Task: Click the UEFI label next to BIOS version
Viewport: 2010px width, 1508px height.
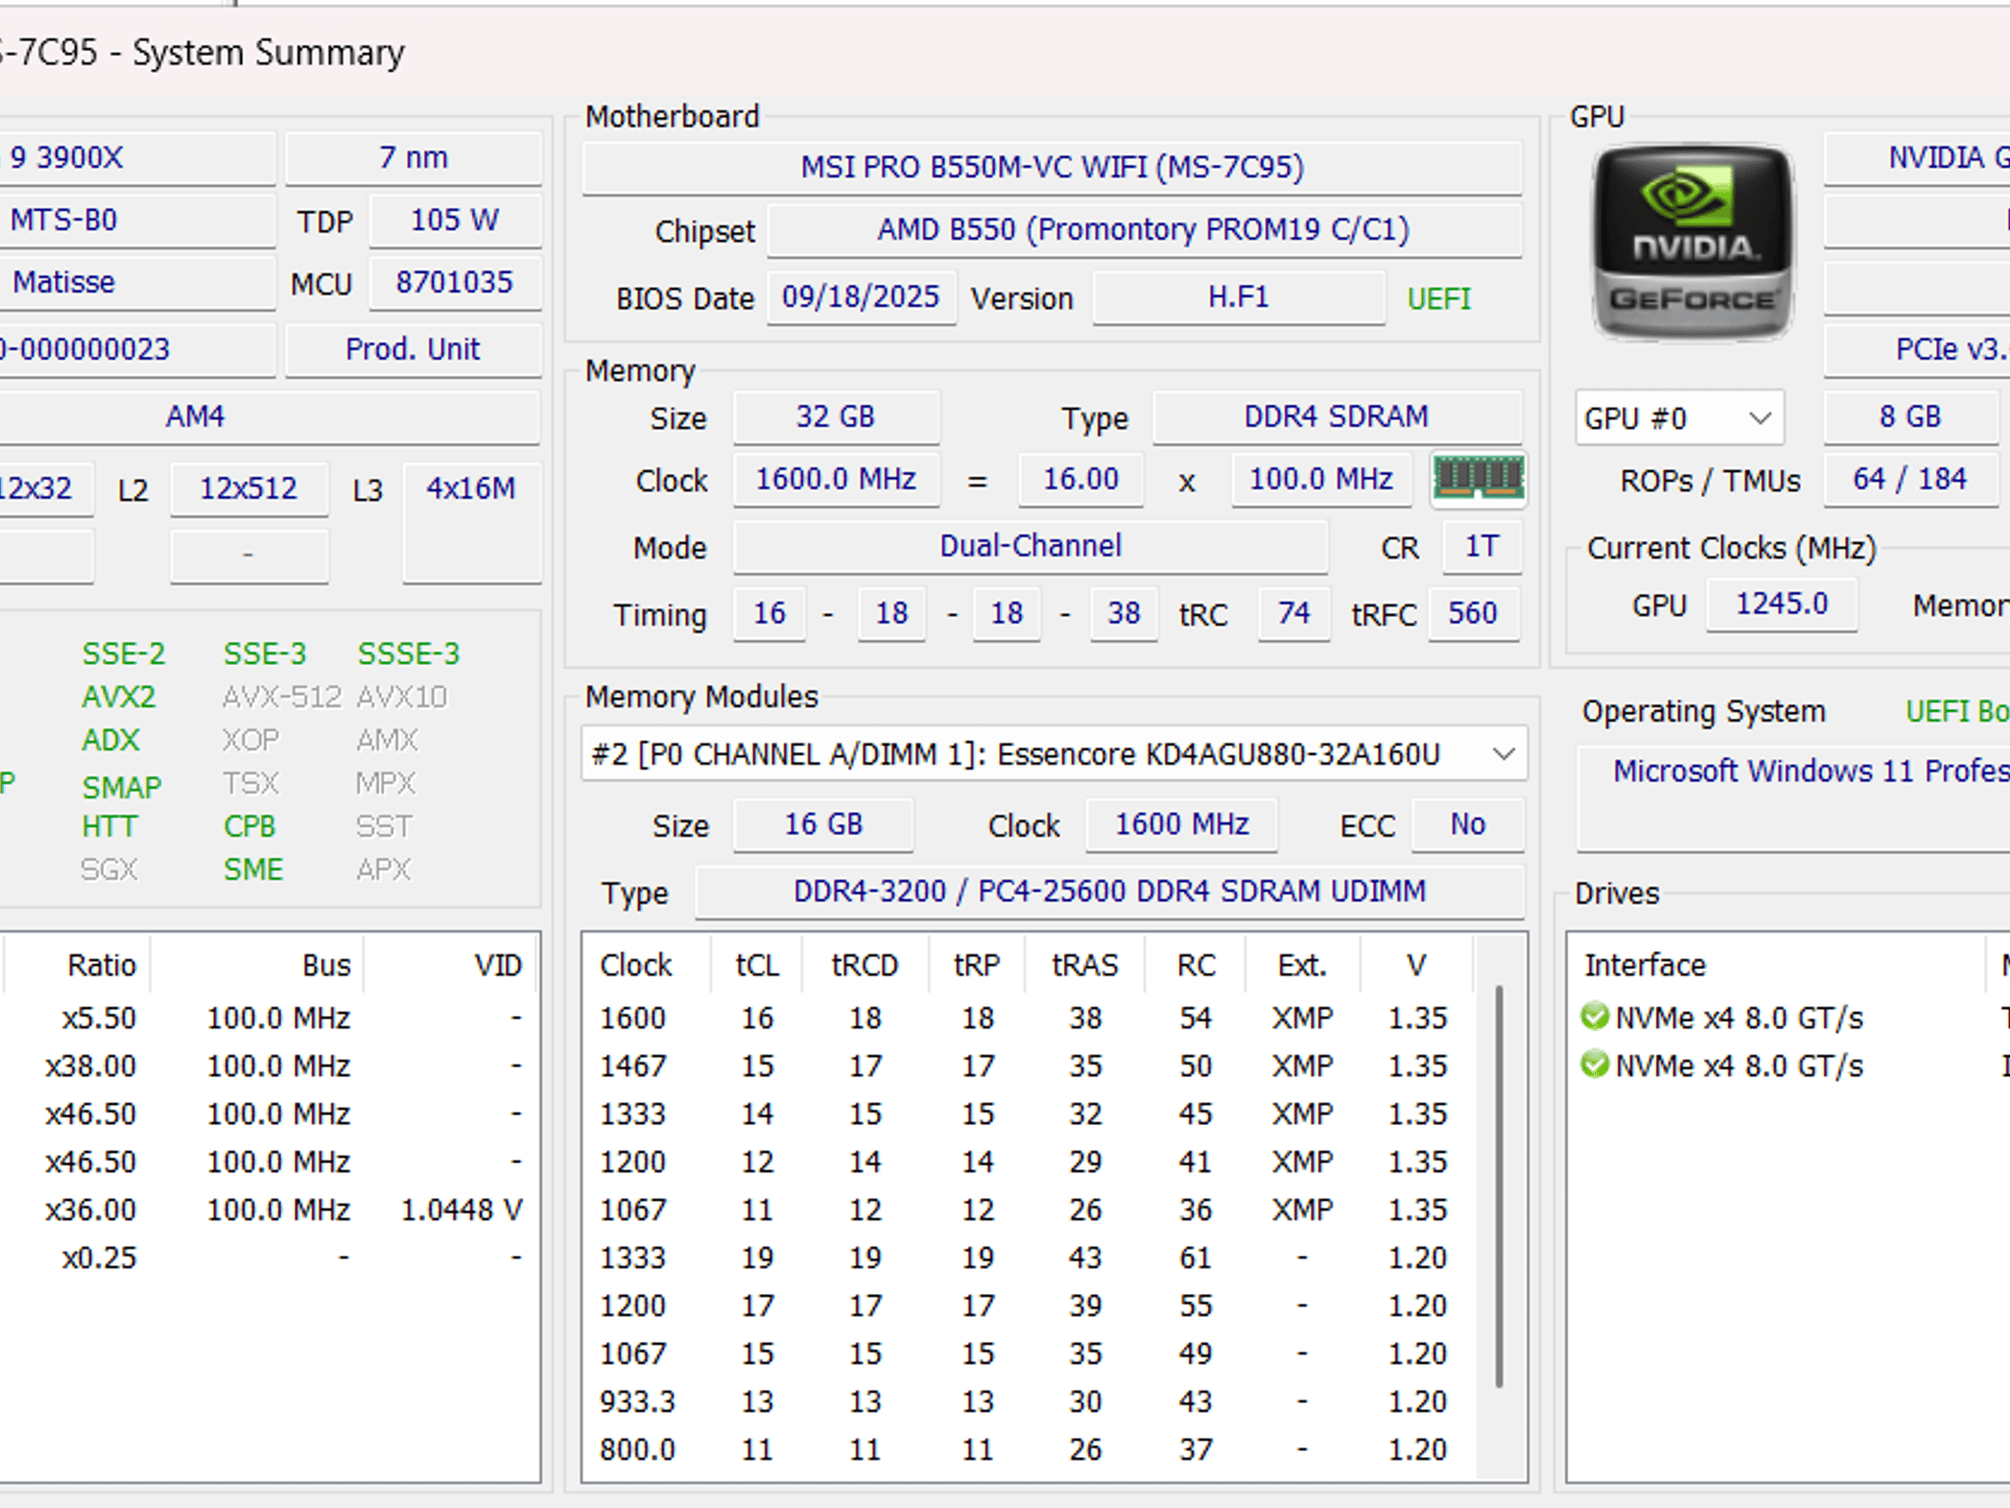Action: [1439, 298]
